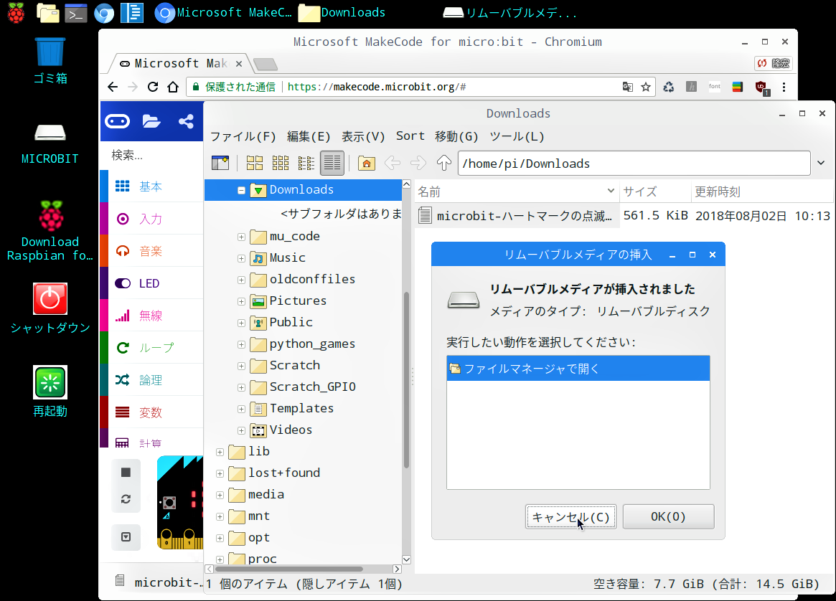
Task: Switch file manager to compact view
Action: 306,163
